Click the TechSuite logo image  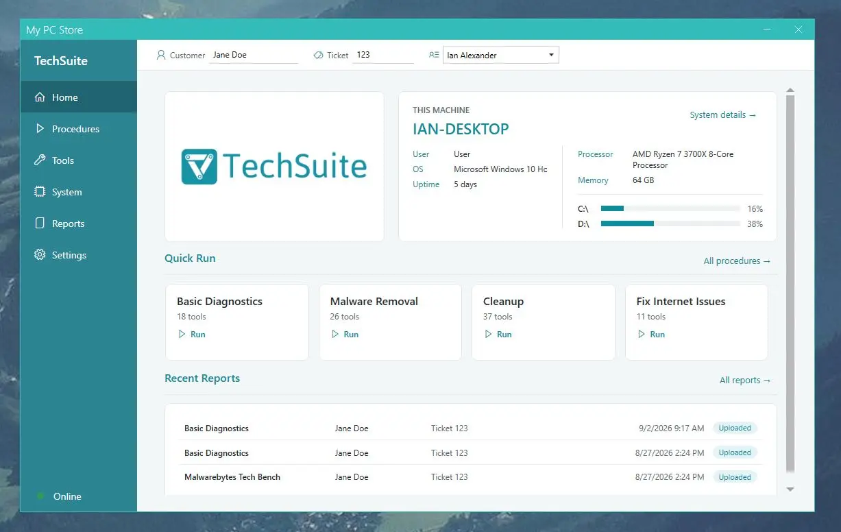click(274, 167)
